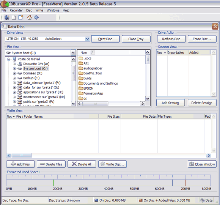Click the Write View horizontal scrollbar thumb
This screenshot has height=205, width=220.
click(22, 155)
